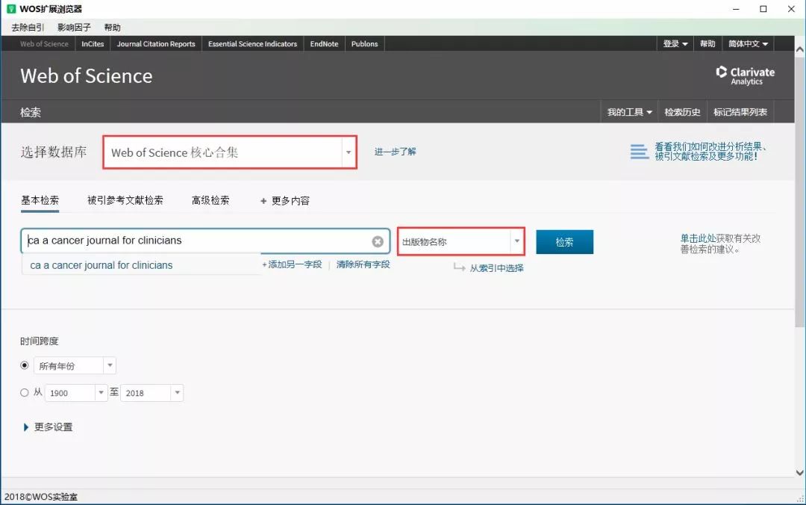Click the WOS browser app icon in title bar
Screen dimensions: 806x505
pos(10,9)
